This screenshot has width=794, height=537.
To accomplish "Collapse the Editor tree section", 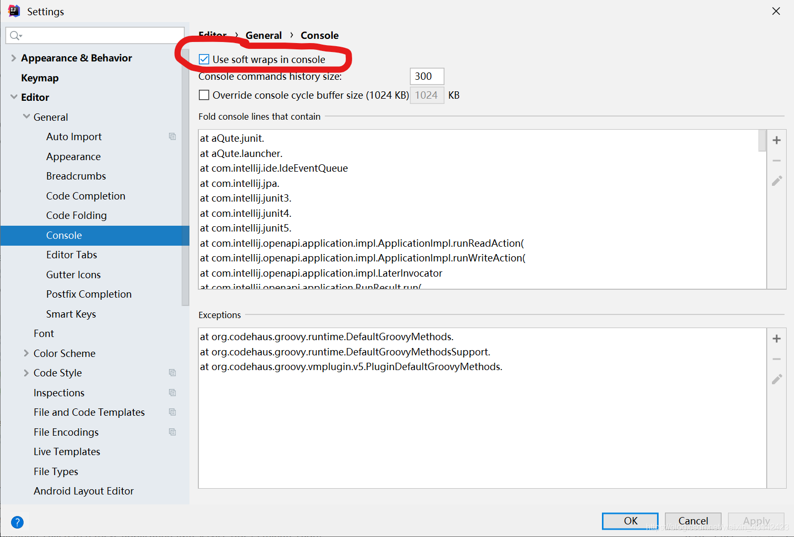I will (x=14, y=97).
